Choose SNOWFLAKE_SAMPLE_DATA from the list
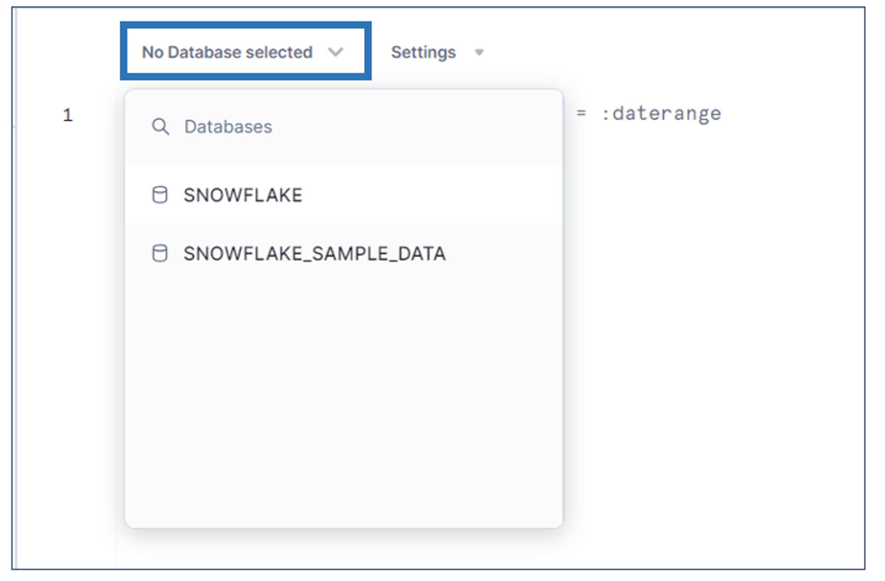Viewport: 885px width, 581px height. click(x=315, y=253)
